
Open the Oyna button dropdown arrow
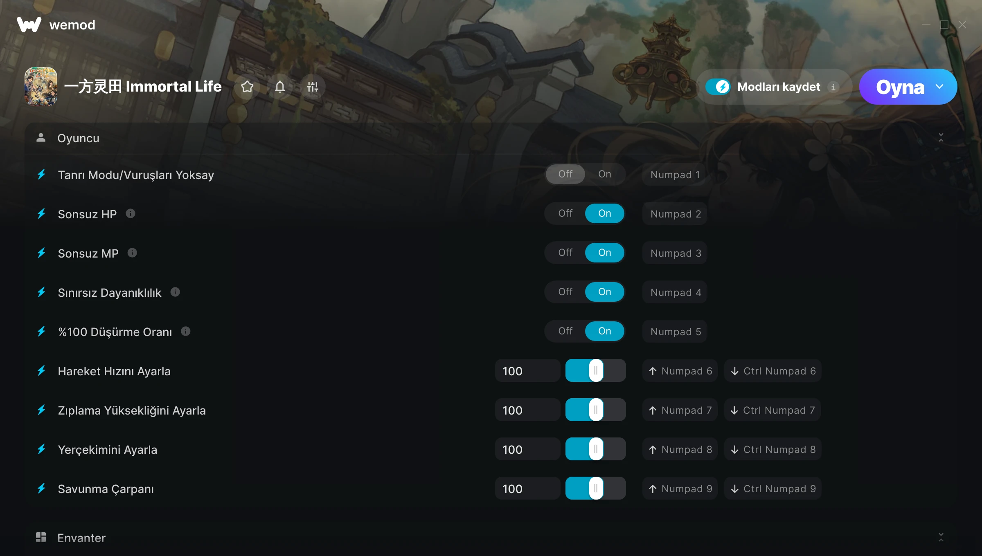tap(939, 87)
